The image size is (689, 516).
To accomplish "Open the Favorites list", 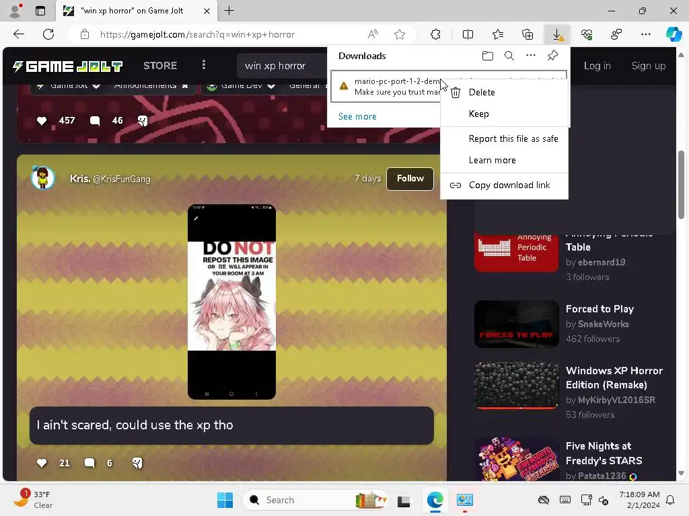I will (x=497, y=34).
